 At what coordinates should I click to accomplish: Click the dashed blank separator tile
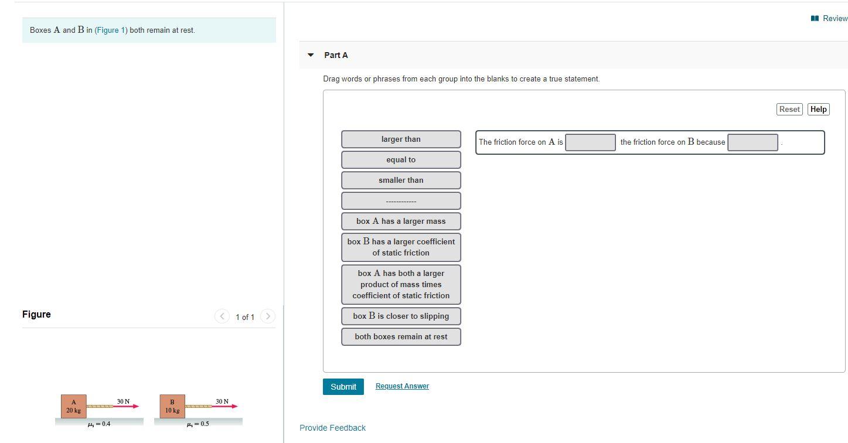tap(401, 200)
